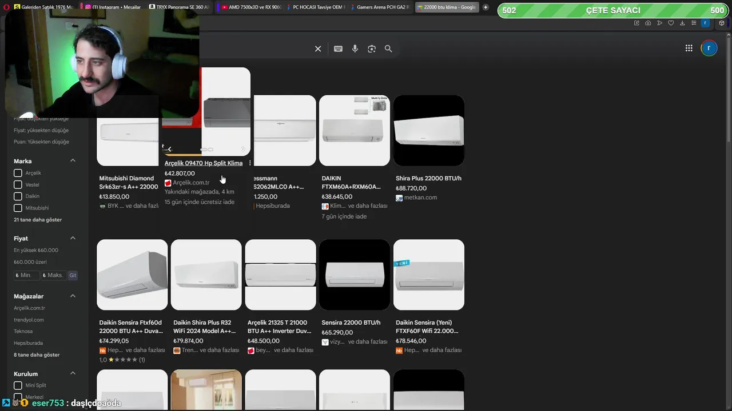Take a snapshot with the camera icon
Image resolution: width=732 pixels, height=411 pixels.
coord(648,23)
